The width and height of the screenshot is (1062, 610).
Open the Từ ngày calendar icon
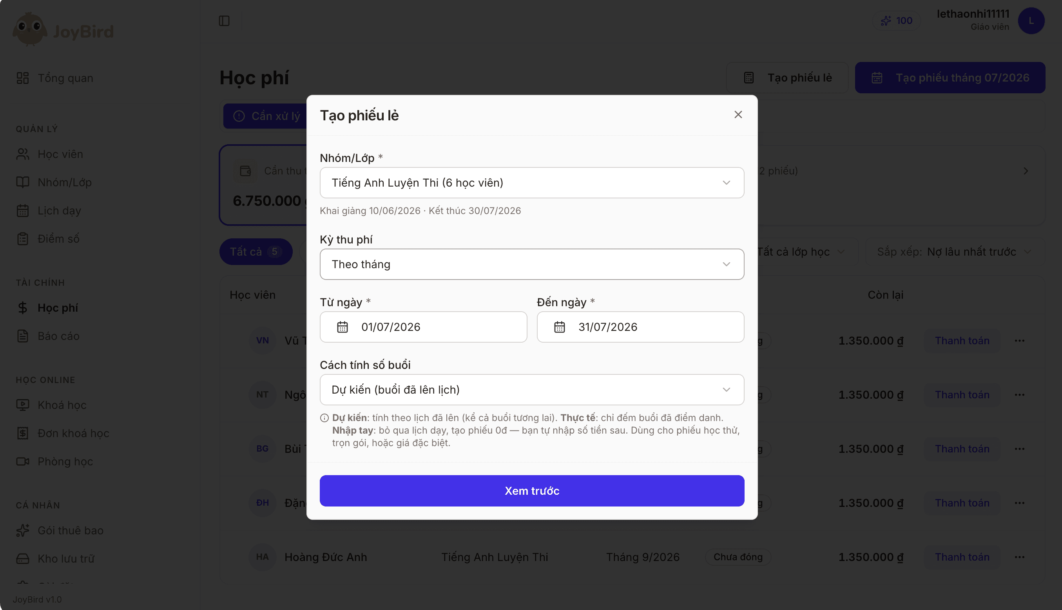point(343,327)
